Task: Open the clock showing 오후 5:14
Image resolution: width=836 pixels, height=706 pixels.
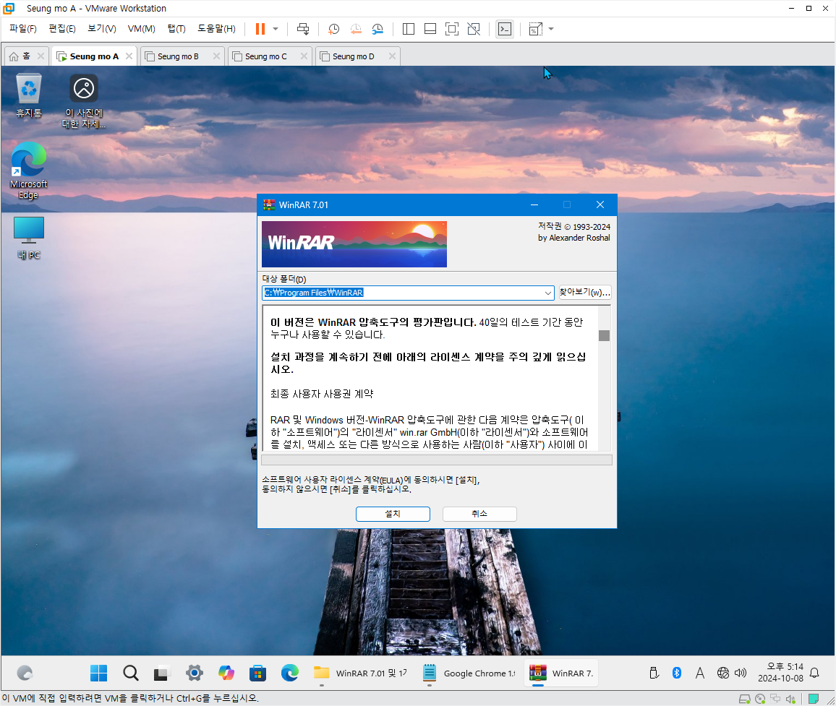Action: [x=780, y=673]
